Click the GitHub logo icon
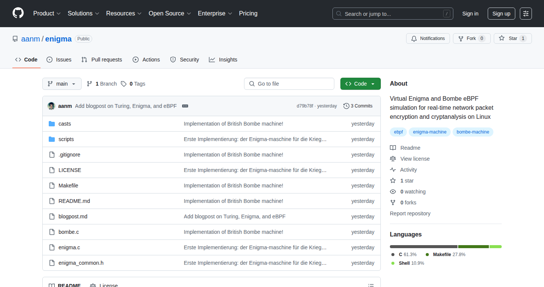The image size is (544, 287). click(x=18, y=13)
